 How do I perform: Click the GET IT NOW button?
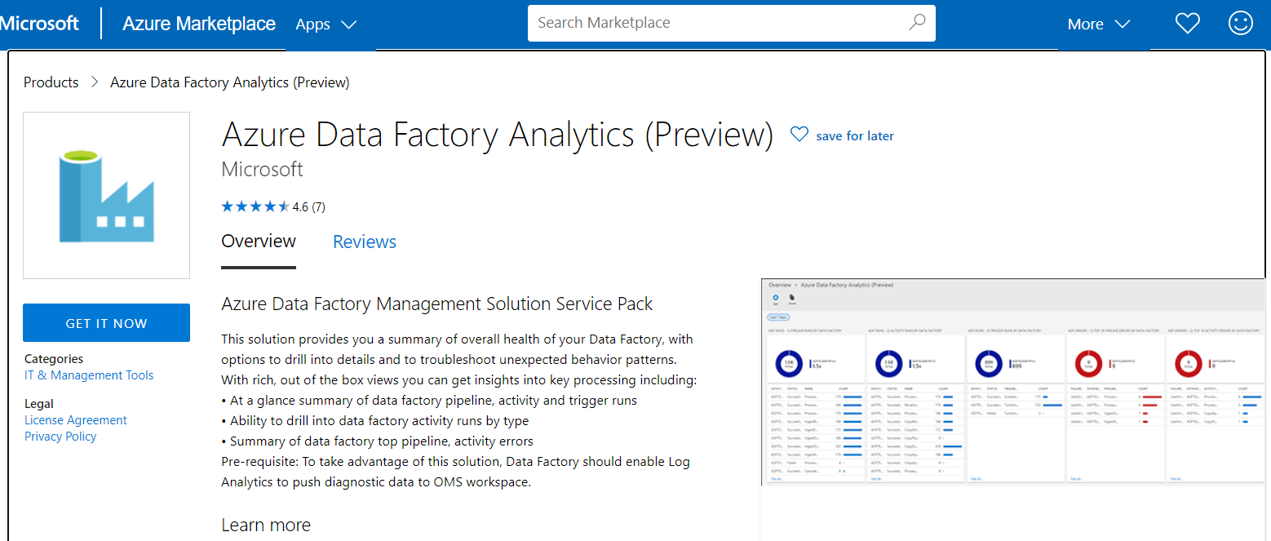point(106,323)
